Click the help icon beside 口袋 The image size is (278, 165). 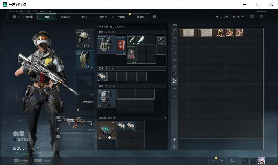pyautogui.click(x=112, y=69)
